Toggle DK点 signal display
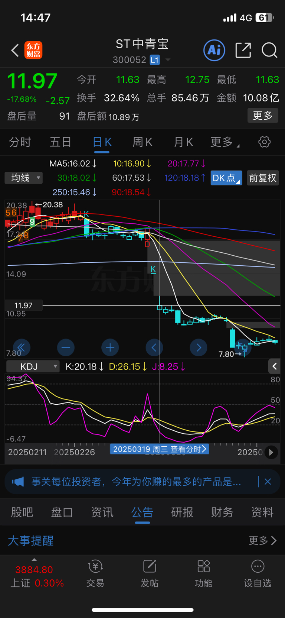Image resolution: width=285 pixels, height=618 pixels. point(226,178)
